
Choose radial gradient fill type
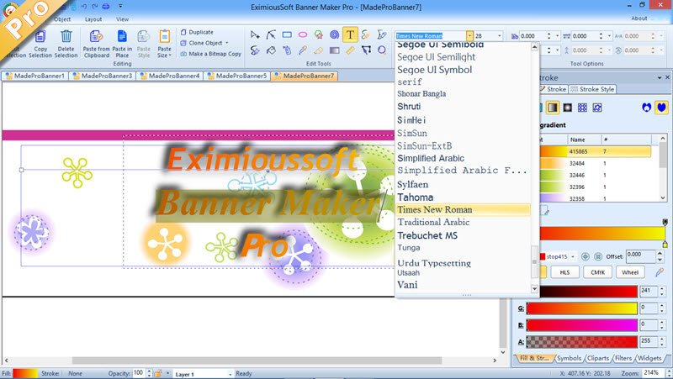click(x=567, y=108)
